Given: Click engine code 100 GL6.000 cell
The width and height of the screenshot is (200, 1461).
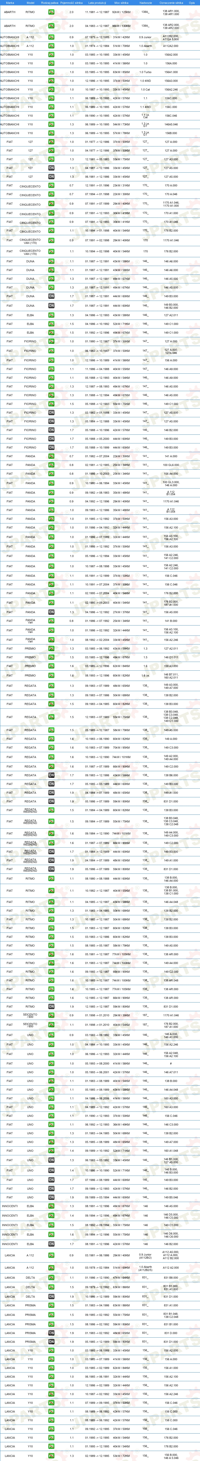Looking at the screenshot, I should click(171, 465).
